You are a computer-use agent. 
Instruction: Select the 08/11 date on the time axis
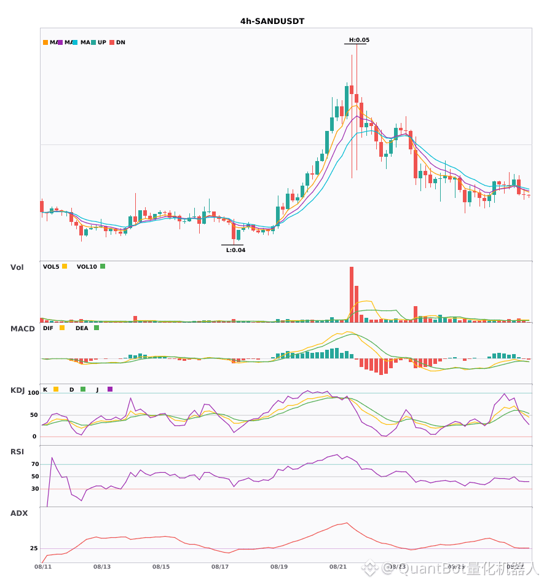(x=43, y=567)
